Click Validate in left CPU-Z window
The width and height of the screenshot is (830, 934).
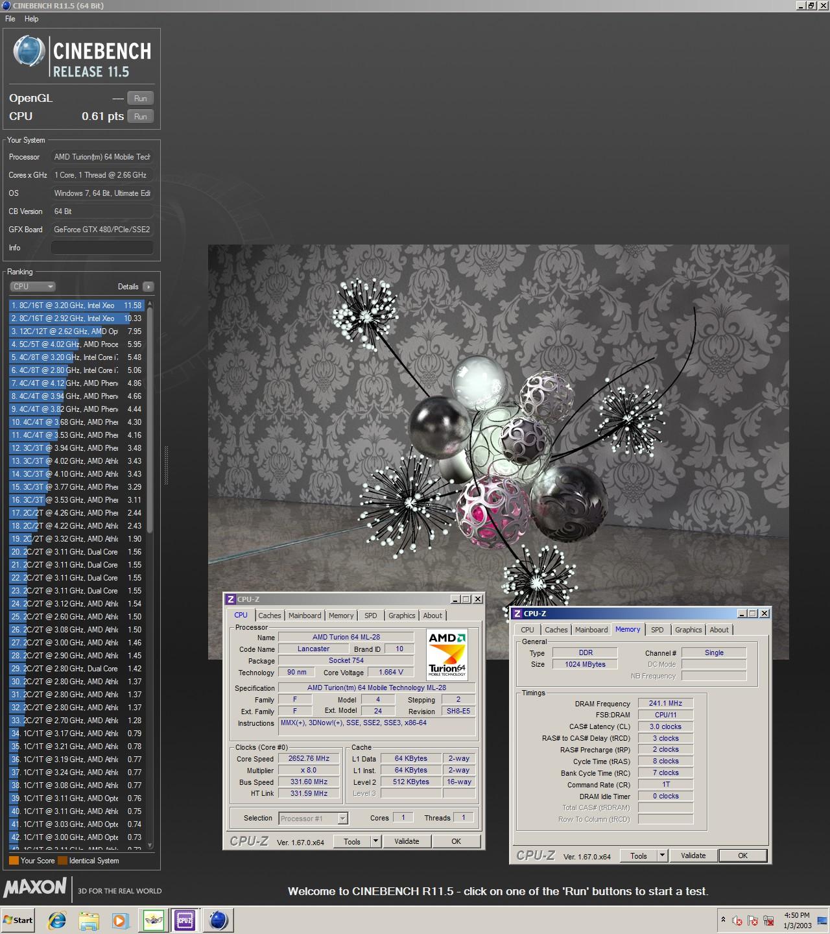[x=407, y=841]
